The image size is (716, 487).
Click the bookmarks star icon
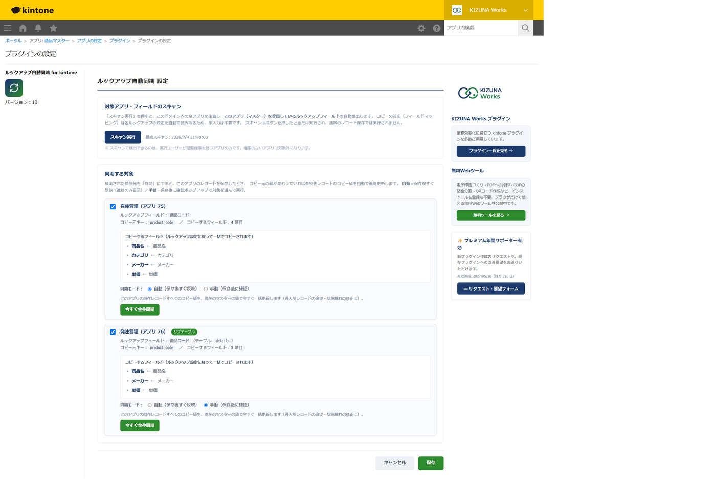coord(53,28)
